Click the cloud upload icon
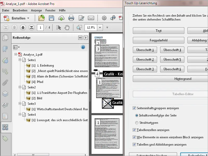 click(61, 18)
